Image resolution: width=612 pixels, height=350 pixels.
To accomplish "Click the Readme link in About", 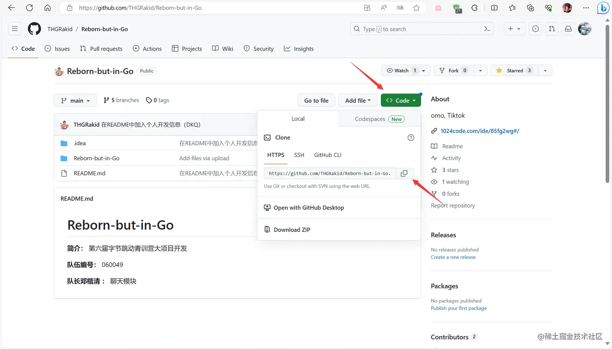I will pyautogui.click(x=452, y=146).
